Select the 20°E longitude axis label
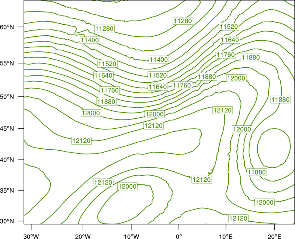295x239 pixels. 274,236
